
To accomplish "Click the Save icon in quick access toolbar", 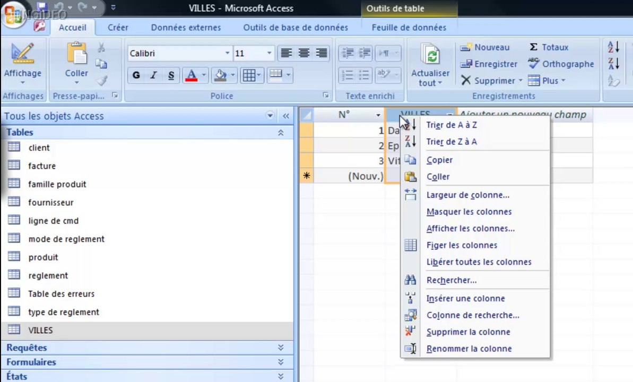I will (41, 7).
